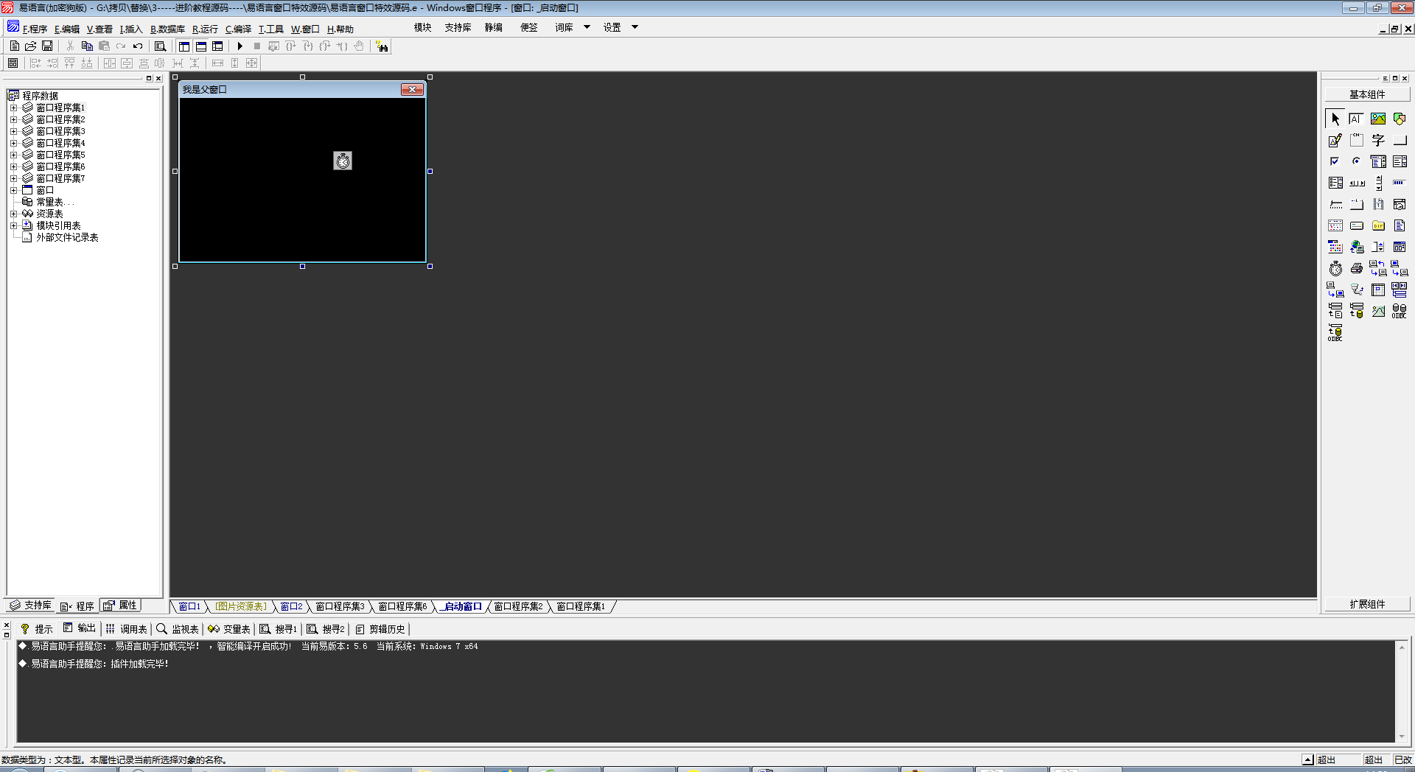Click the 静编 toolbar button
The image size is (1415, 772).
pos(494,27)
